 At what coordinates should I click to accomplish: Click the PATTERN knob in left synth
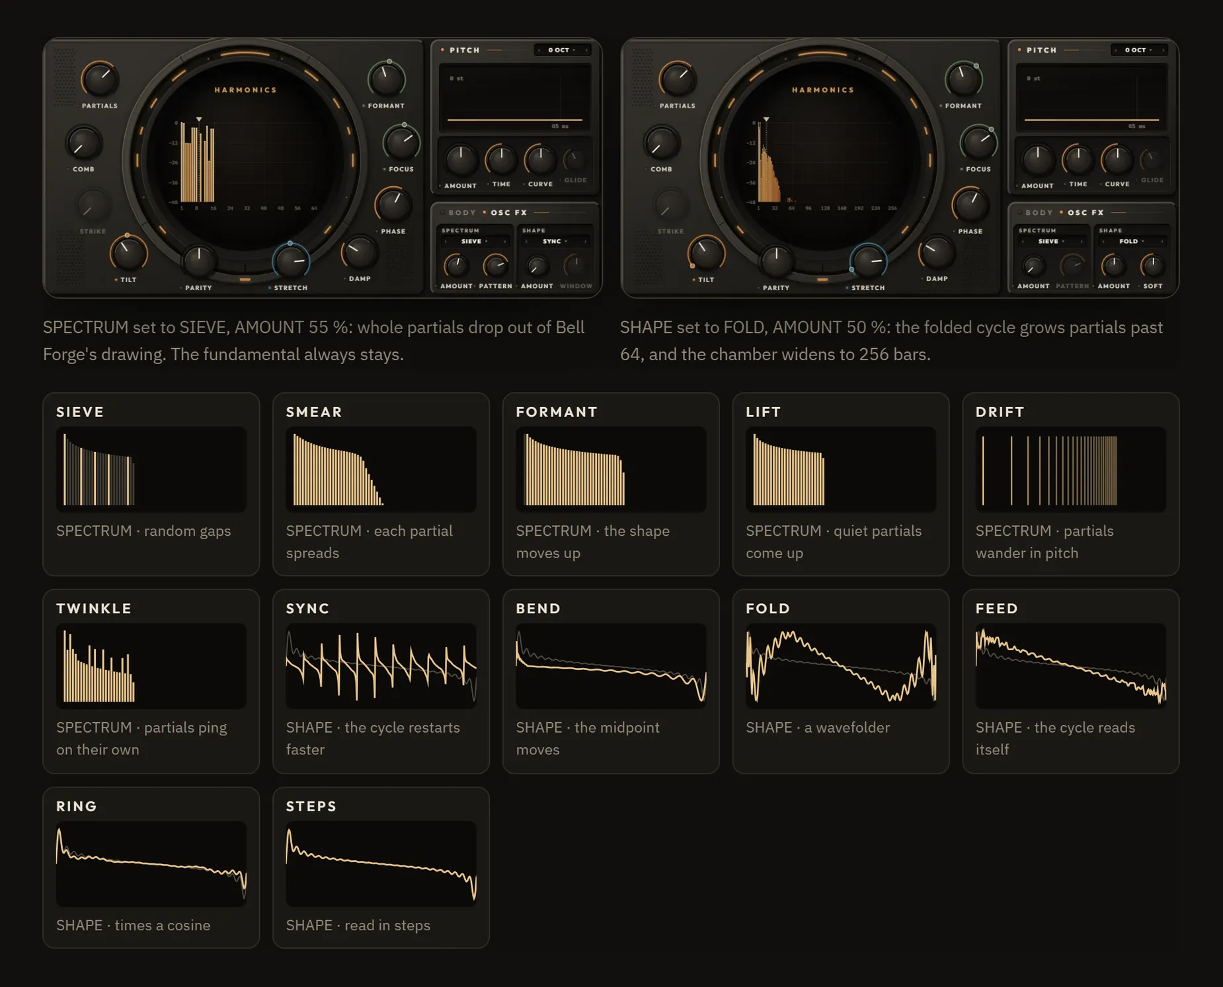pyautogui.click(x=495, y=266)
